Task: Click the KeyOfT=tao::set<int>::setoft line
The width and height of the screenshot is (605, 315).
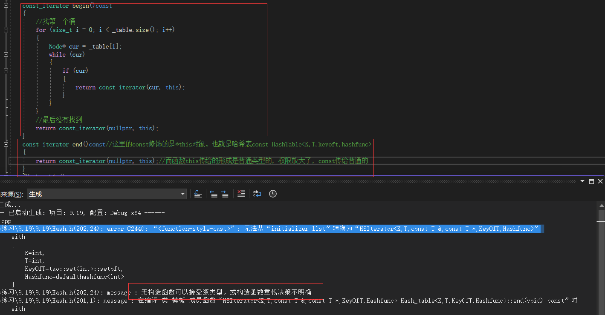Action: (x=74, y=269)
